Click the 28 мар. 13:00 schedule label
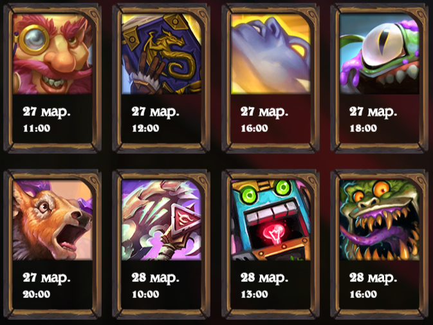Screen dimensions: 433x325 pos(264,285)
